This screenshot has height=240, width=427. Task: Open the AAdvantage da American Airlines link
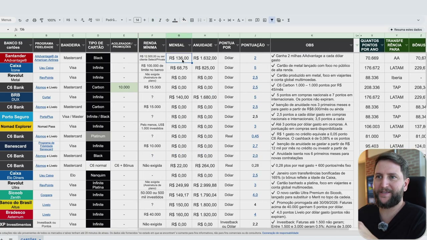pyautogui.click(x=46, y=58)
